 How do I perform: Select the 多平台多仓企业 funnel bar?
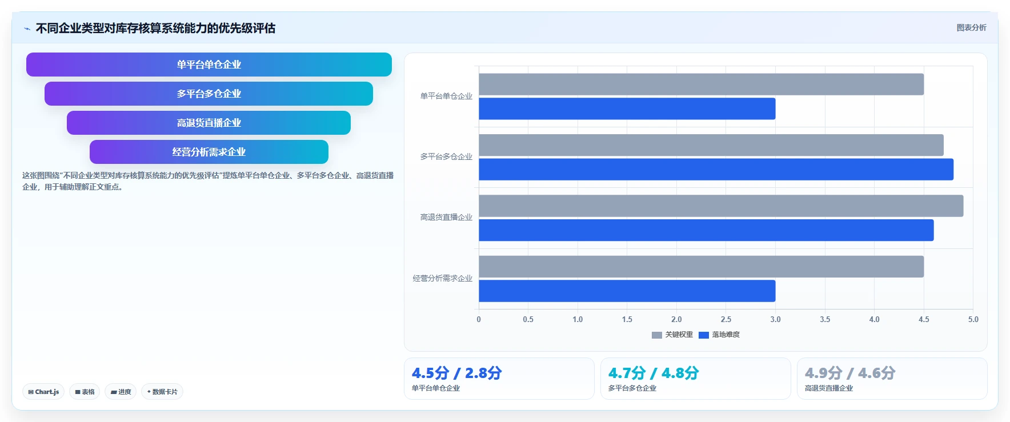(x=209, y=94)
